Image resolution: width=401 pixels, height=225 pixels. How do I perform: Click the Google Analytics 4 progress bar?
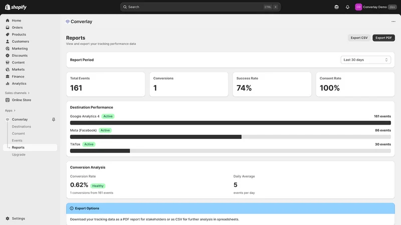coord(231,122)
